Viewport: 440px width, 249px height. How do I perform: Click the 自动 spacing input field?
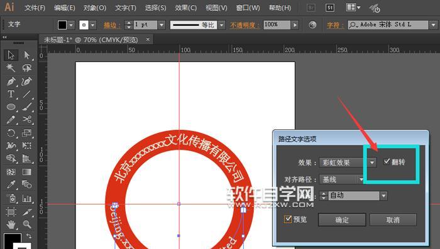pyautogui.click(x=354, y=196)
